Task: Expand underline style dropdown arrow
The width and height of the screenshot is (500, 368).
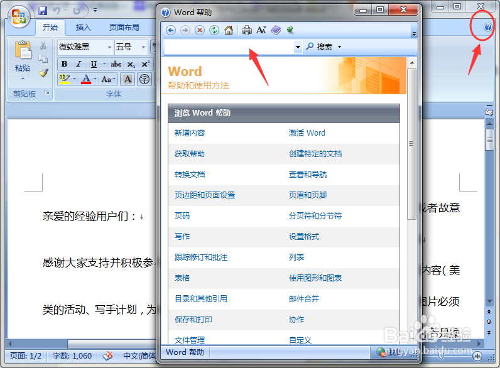Action: (104, 64)
